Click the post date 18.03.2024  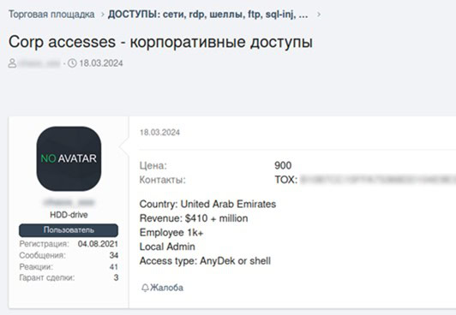pyautogui.click(x=160, y=133)
